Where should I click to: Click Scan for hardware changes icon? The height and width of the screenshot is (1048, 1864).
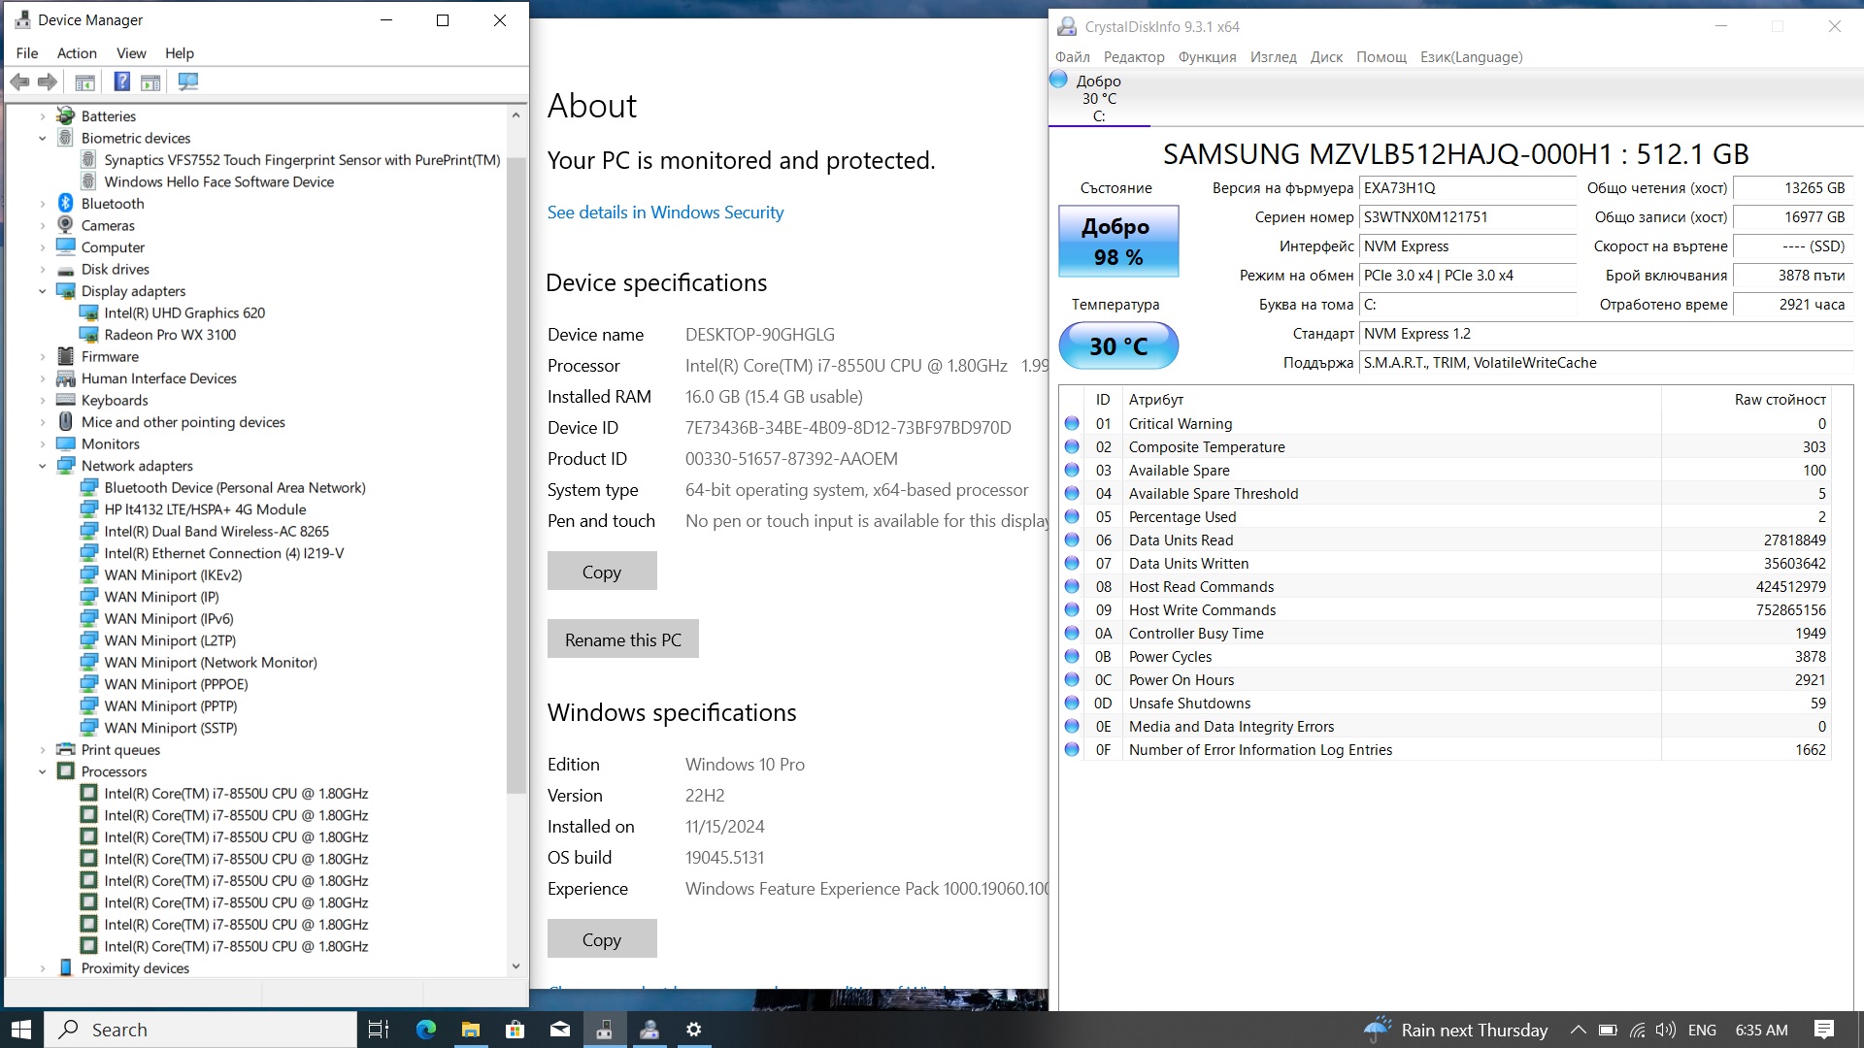click(x=188, y=82)
